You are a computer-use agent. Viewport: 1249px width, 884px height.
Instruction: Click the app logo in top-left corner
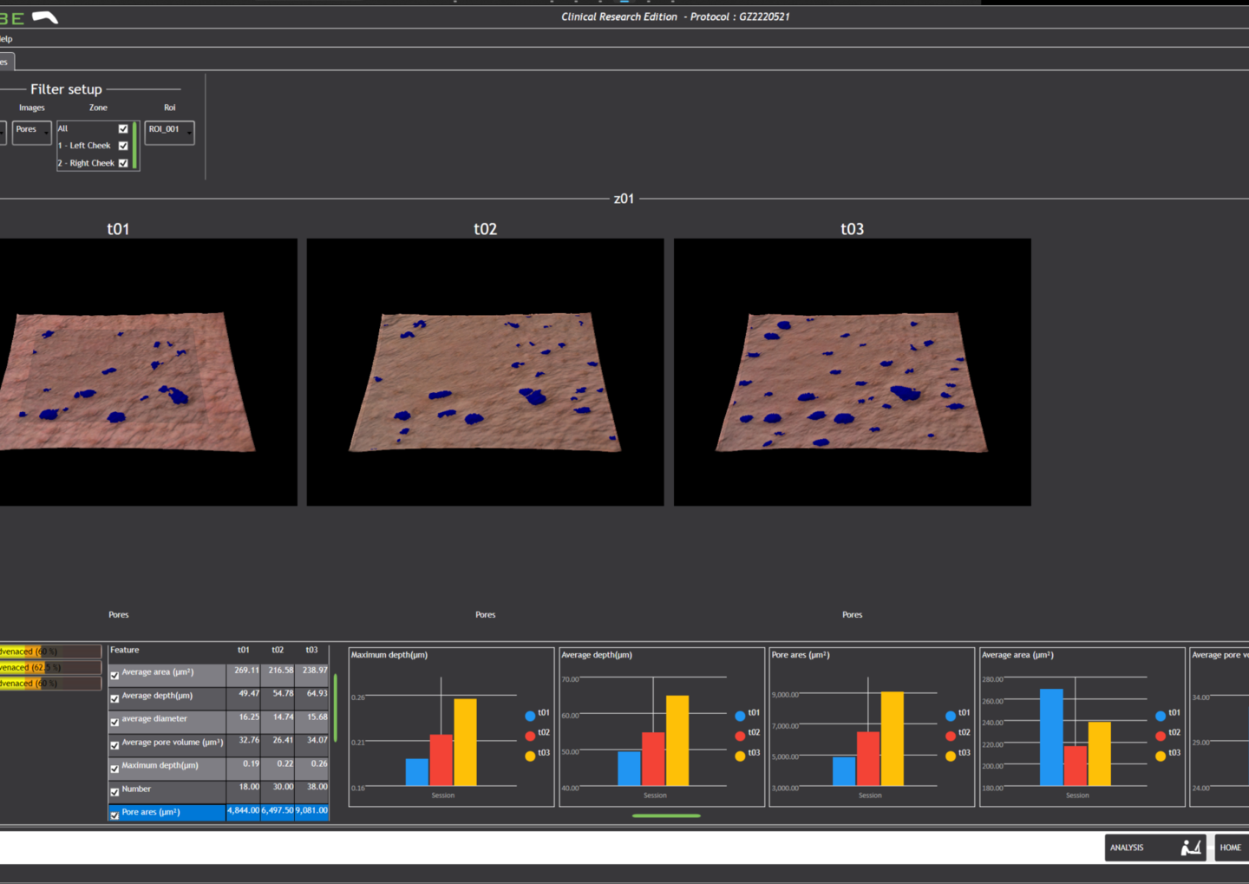(29, 17)
